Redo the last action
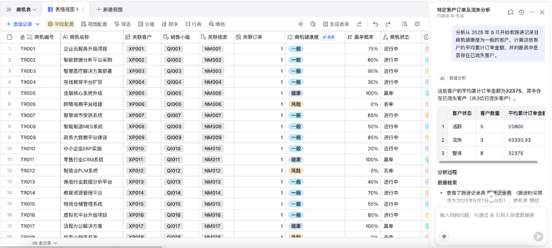Image resolution: width=552 pixels, height=248 pixels. tap(387, 24)
